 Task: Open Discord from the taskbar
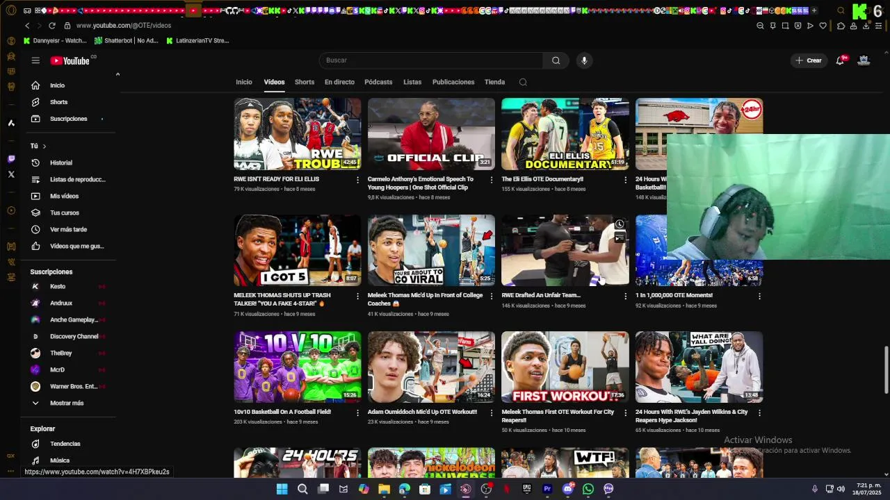[568, 489]
